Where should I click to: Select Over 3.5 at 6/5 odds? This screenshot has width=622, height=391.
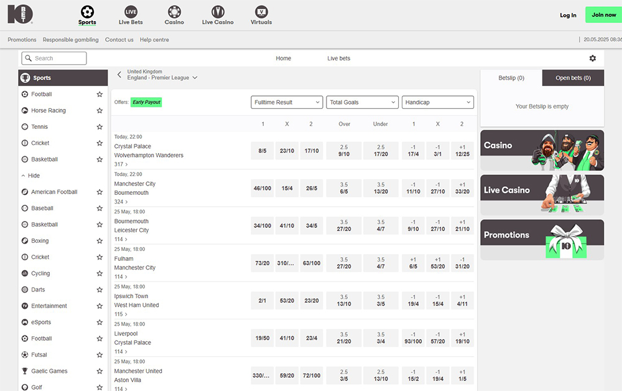point(344,188)
